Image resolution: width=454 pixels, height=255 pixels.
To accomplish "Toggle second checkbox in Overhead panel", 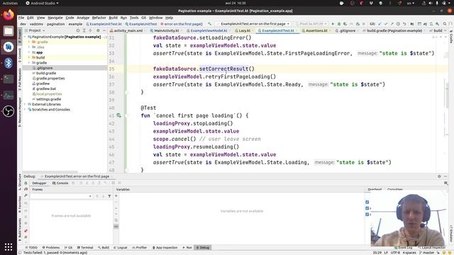I will point(367,208).
